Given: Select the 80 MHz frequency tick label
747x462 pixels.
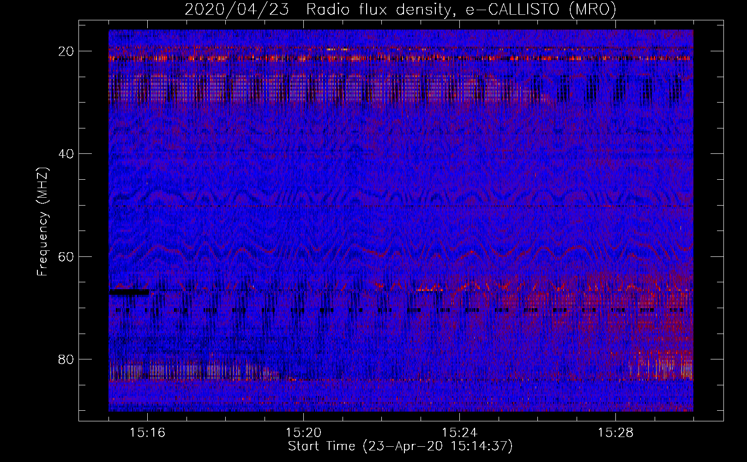Looking at the screenshot, I should click(66, 359).
